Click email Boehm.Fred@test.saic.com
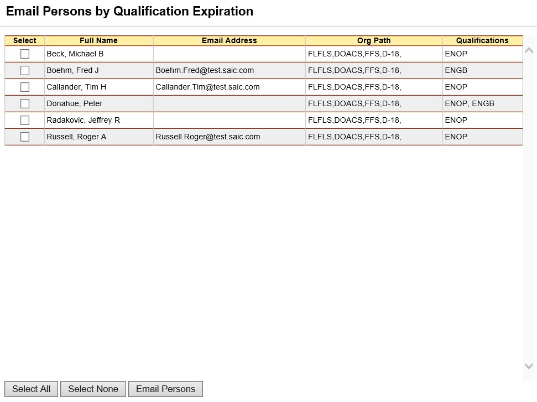 click(x=205, y=70)
